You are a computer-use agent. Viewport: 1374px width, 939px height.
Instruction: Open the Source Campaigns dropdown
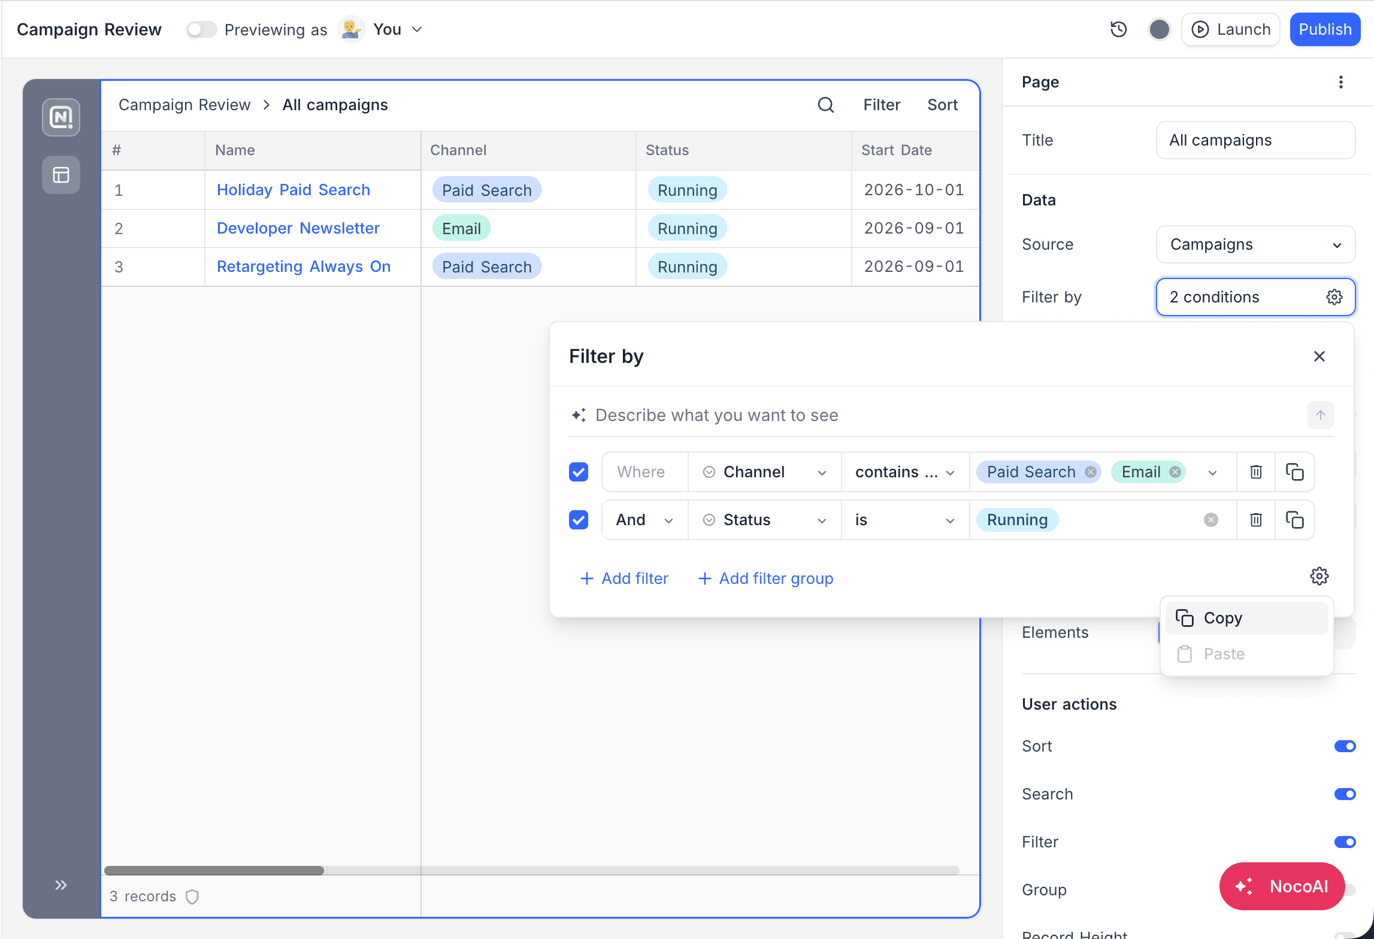click(1255, 244)
